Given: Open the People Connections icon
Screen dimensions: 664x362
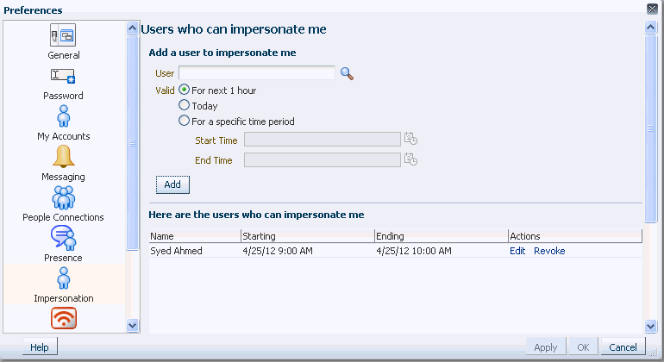Looking at the screenshot, I should pyautogui.click(x=64, y=197).
